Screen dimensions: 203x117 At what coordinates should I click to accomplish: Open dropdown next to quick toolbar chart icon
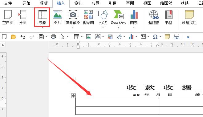coord(136,37)
